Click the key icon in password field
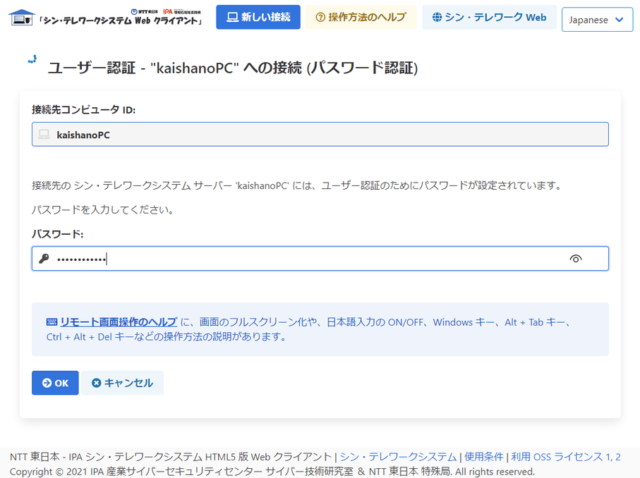Viewport: 640px width, 478px height. (x=44, y=259)
